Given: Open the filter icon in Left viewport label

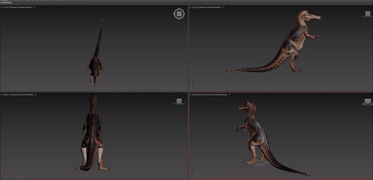Looking at the screenshot, I should point(224,7).
